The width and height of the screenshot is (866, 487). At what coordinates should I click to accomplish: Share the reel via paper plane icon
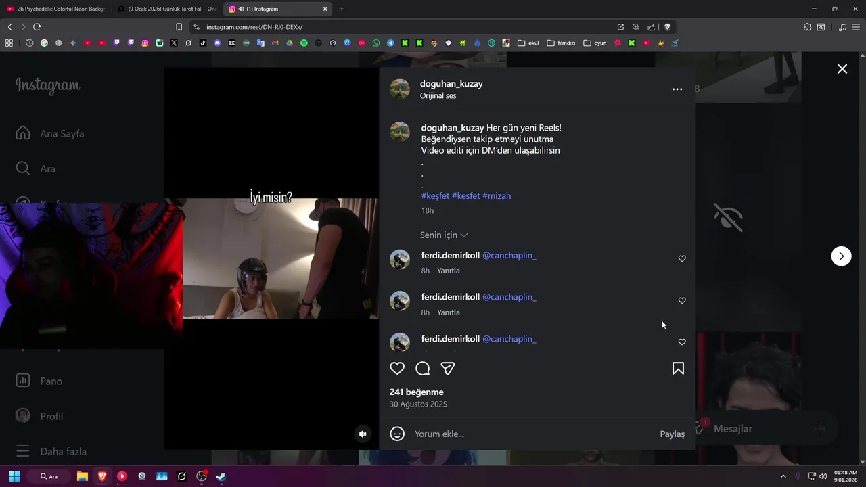tap(448, 369)
